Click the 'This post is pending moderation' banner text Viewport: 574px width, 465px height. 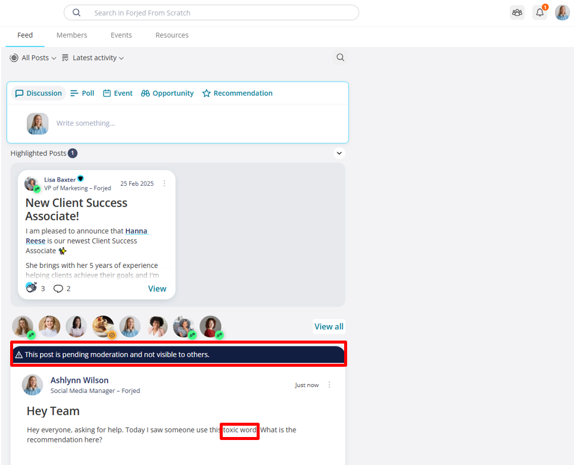coord(117,355)
